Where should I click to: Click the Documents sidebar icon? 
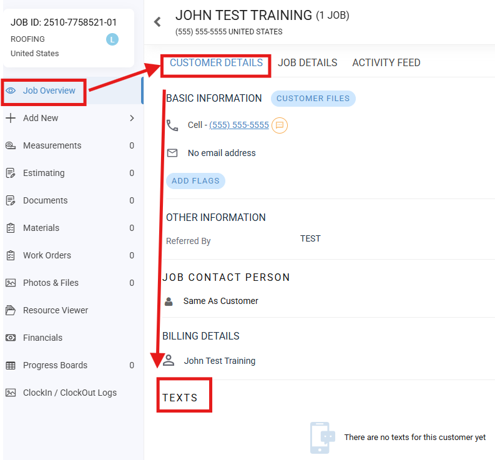[11, 200]
